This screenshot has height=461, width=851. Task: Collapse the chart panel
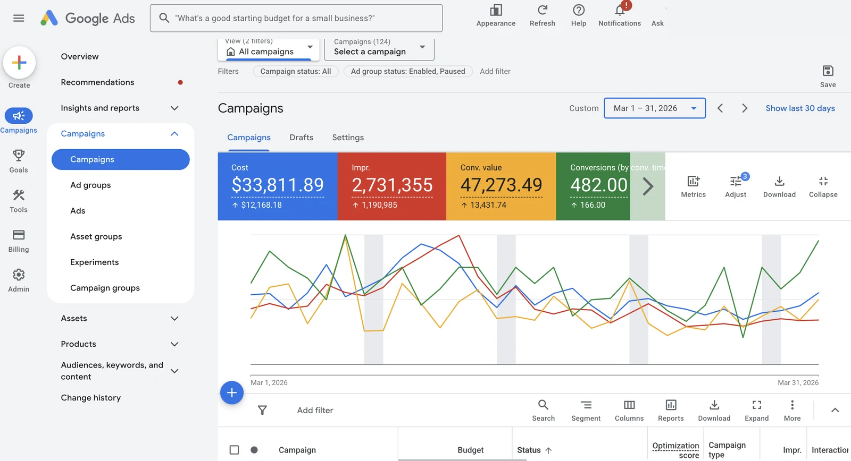pyautogui.click(x=823, y=186)
